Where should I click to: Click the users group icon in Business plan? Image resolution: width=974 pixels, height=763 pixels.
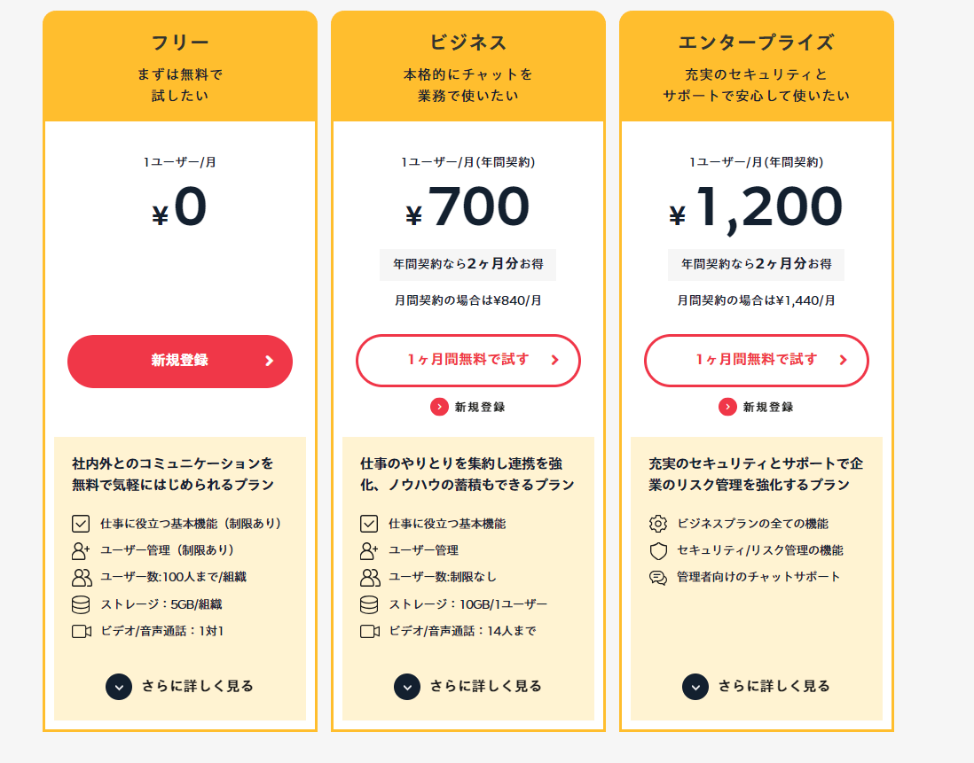click(370, 578)
